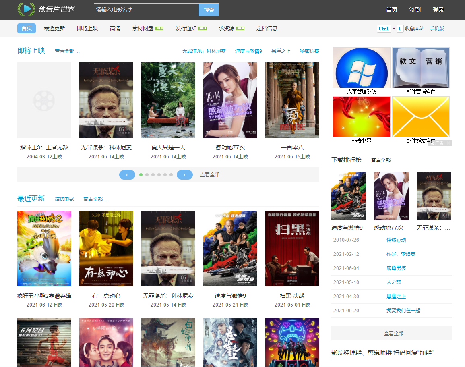Select the green first carousel page dot
This screenshot has height=367, width=465.
coord(141,175)
